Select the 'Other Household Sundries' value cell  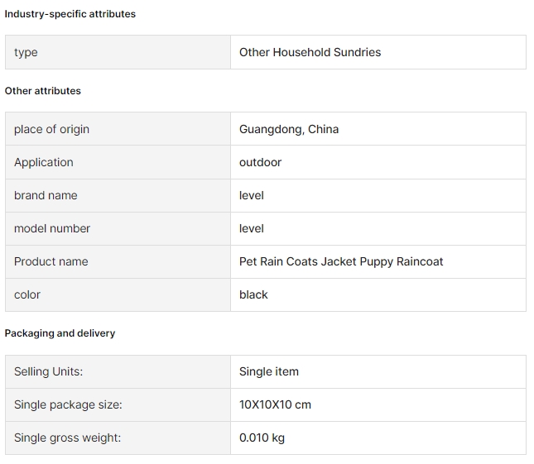[378, 52]
